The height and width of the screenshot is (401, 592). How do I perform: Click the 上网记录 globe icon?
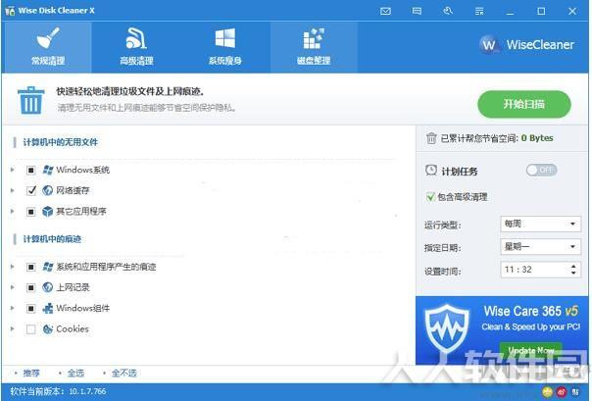[x=48, y=287]
